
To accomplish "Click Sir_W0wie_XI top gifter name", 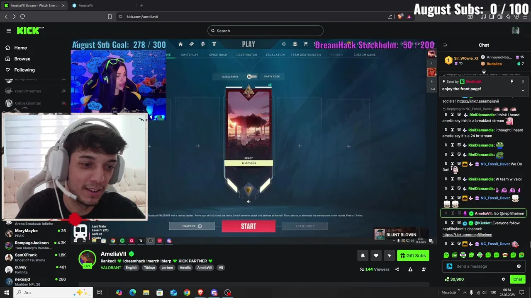I will coord(466,58).
